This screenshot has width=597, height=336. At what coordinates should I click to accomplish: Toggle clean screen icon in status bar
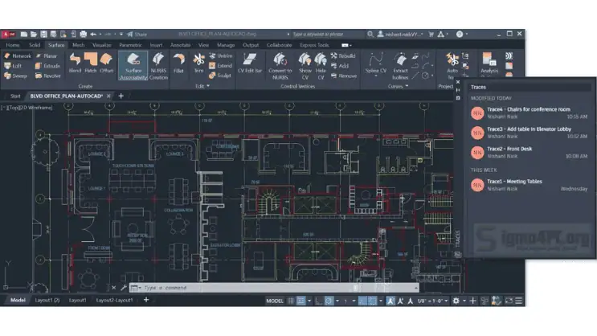[x=509, y=301]
